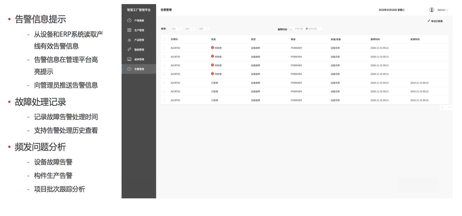Click the 来源/设备 column header
The width and height of the screenshot is (462, 216).
pos(336,39)
